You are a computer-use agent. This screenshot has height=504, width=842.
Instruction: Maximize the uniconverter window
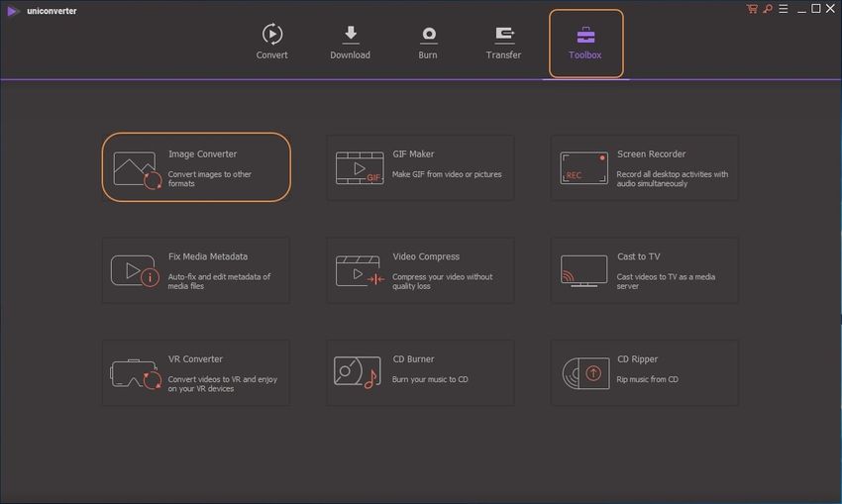815,9
